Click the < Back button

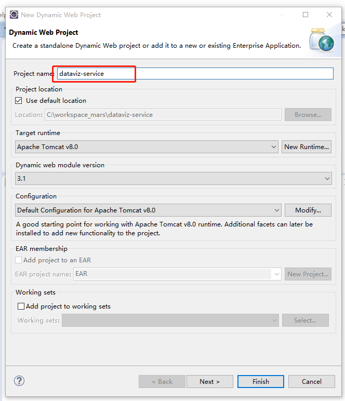tap(162, 382)
